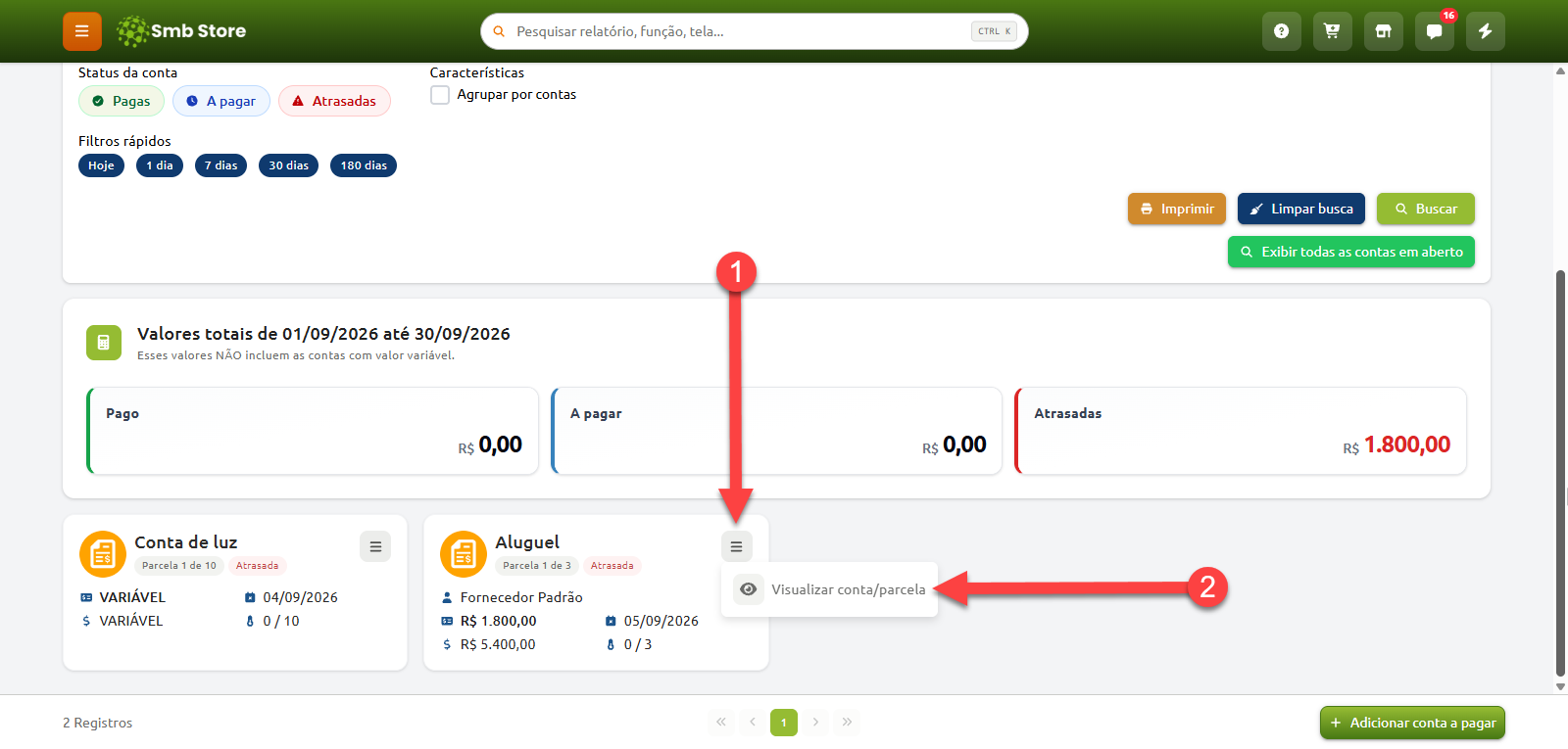Click the Pago total card
1568x749 pixels.
pyautogui.click(x=313, y=431)
